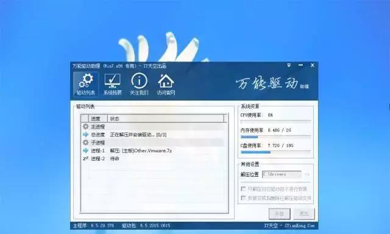Click the sleep icon beside 进程-2
390x234 pixels.
tap(85, 158)
